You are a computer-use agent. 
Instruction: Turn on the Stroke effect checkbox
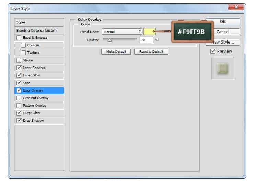pyautogui.click(x=19, y=60)
